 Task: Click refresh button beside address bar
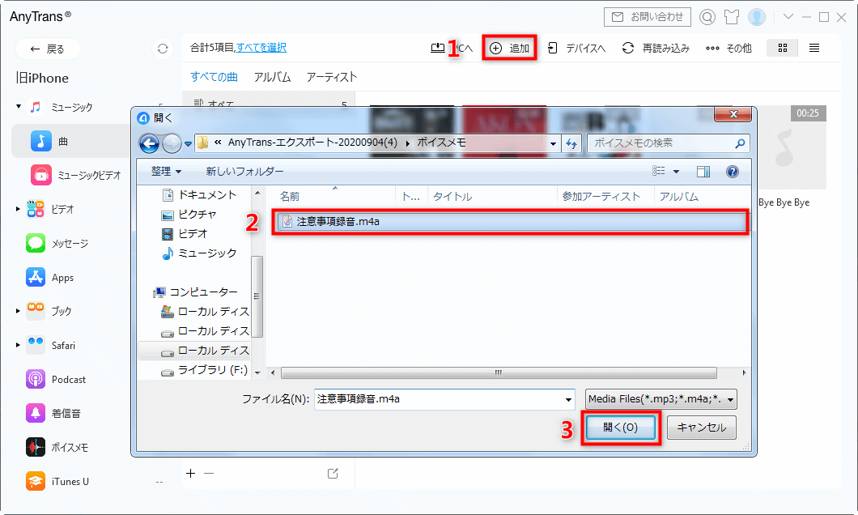(x=571, y=143)
